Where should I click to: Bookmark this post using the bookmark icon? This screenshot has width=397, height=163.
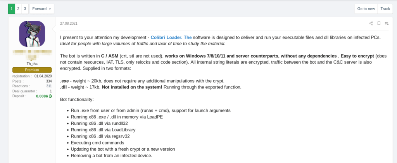379,24
